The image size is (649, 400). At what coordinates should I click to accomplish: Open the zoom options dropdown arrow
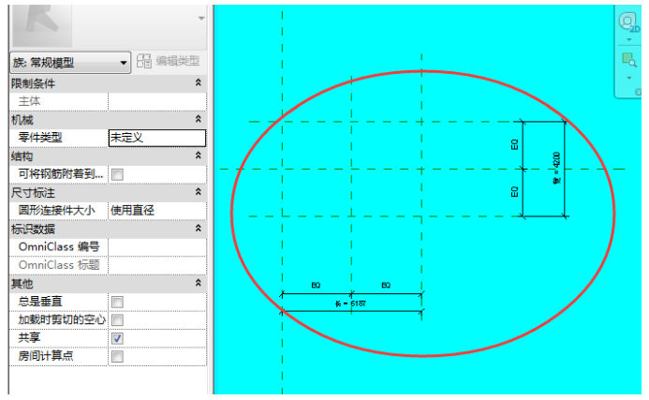(628, 80)
